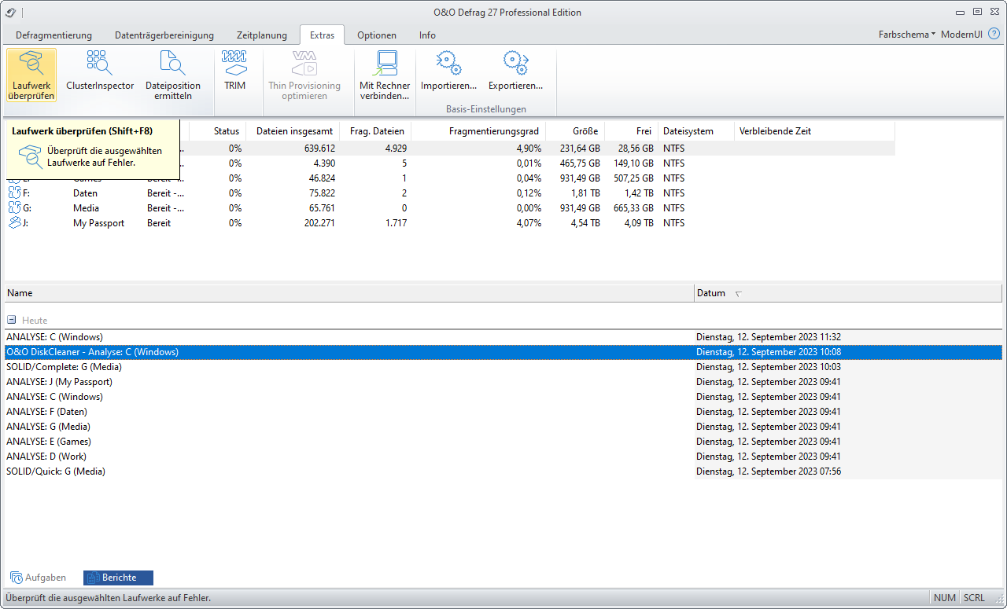Click the help question mark icon
Image resolution: width=1007 pixels, height=609 pixels.
pos(994,35)
